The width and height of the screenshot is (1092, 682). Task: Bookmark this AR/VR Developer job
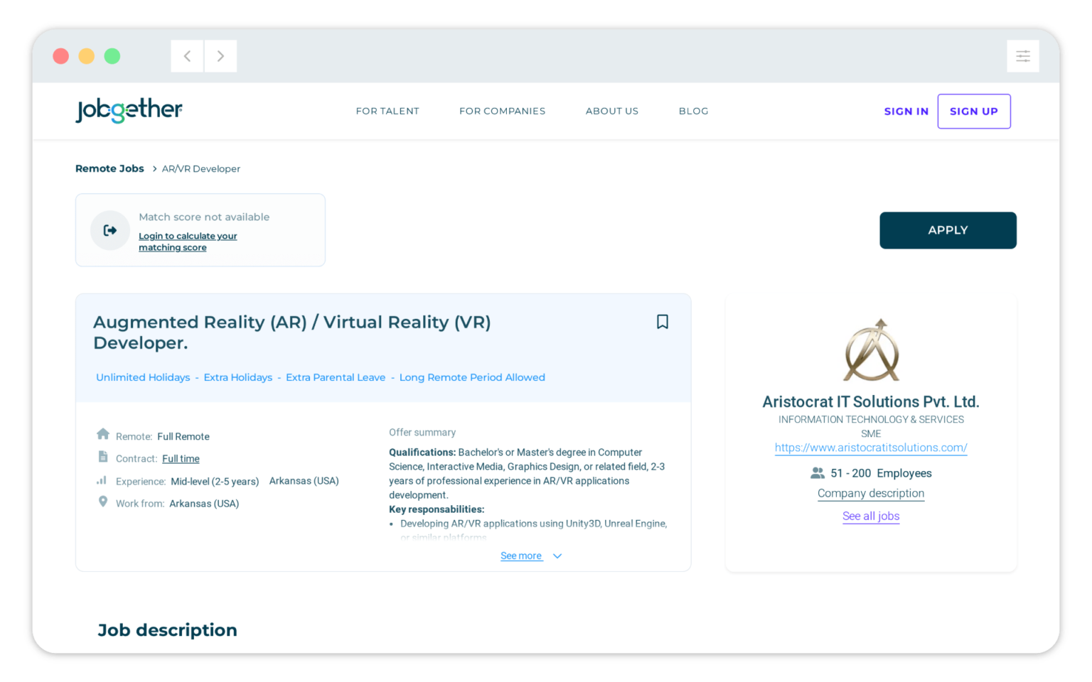coord(662,322)
